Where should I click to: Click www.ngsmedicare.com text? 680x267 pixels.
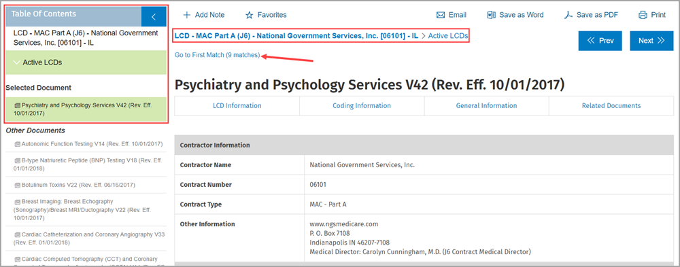click(x=344, y=224)
